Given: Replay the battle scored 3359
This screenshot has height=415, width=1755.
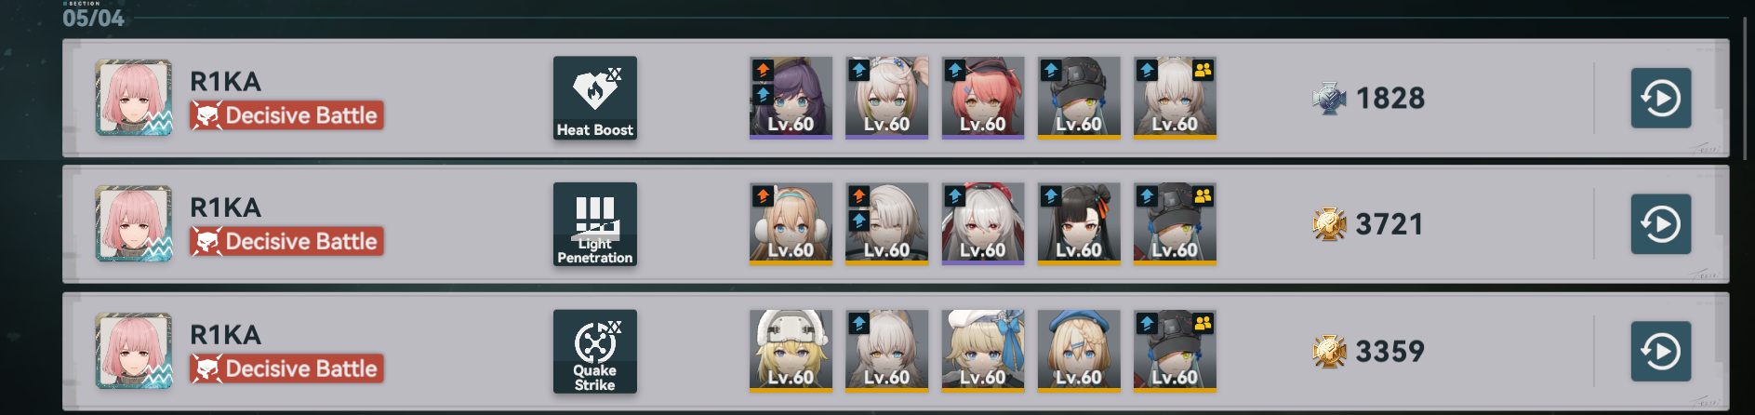Looking at the screenshot, I should (x=1661, y=351).
